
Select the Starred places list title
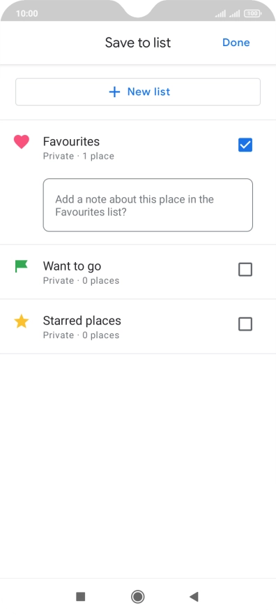[82, 321]
